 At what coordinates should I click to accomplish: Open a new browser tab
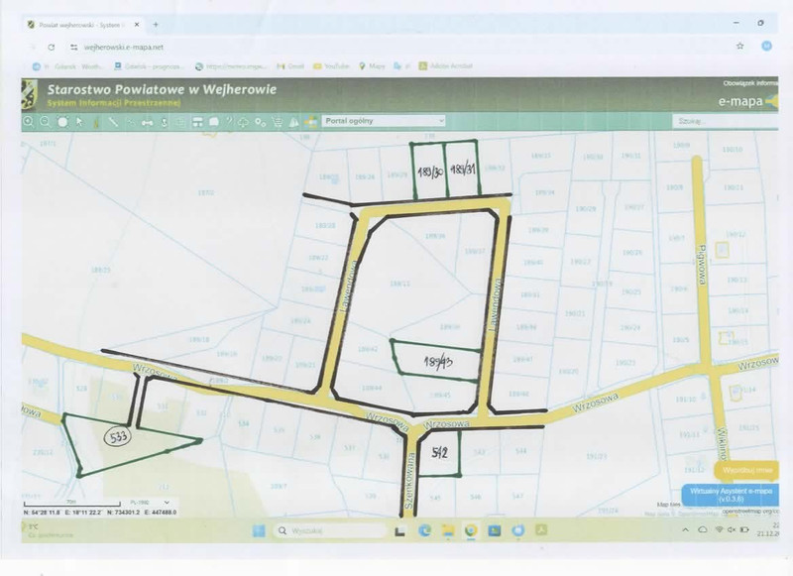click(x=155, y=24)
